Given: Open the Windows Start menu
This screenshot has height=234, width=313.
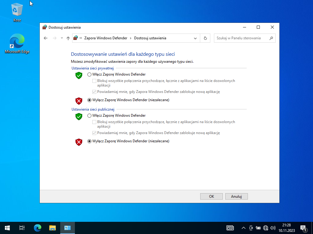Looking at the screenshot, I should click(x=7, y=228).
